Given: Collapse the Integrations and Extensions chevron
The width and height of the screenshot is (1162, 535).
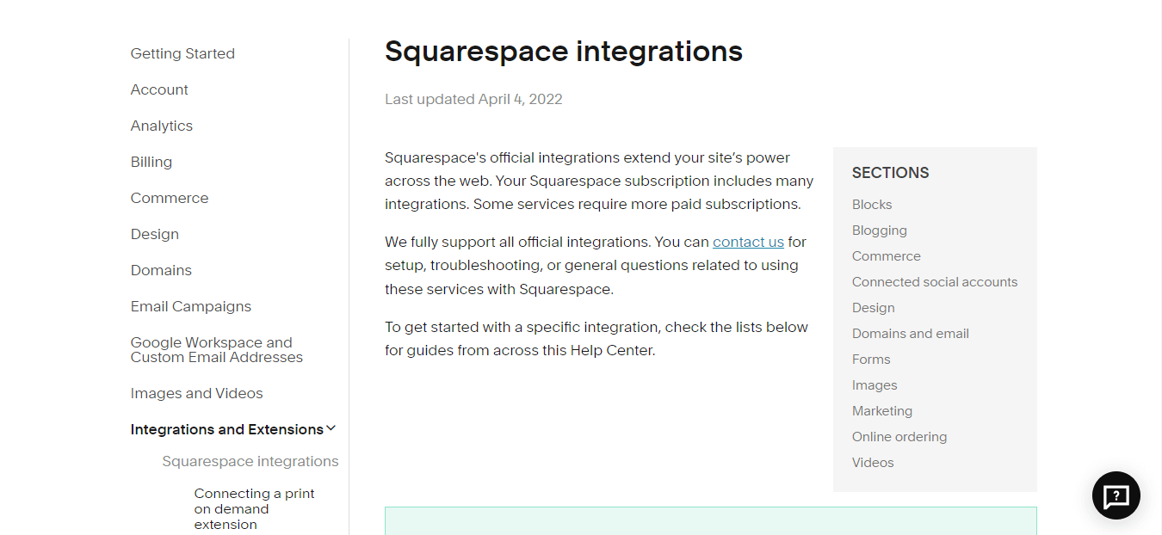Looking at the screenshot, I should [x=331, y=428].
